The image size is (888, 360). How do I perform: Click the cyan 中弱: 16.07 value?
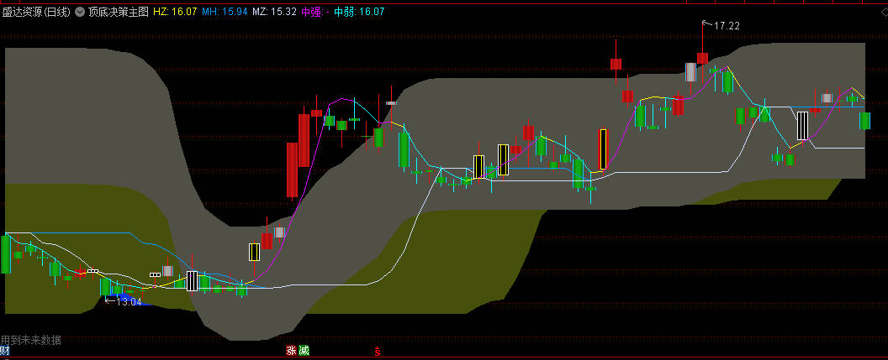click(359, 11)
